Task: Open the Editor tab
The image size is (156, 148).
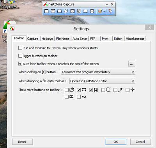Action: click(118, 39)
